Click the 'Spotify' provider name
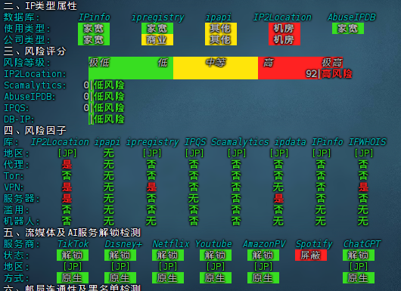This screenshot has width=401, height=291. click(x=314, y=243)
